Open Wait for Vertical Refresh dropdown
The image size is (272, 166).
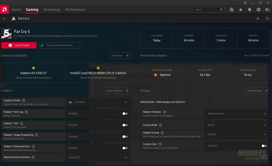[98, 157]
